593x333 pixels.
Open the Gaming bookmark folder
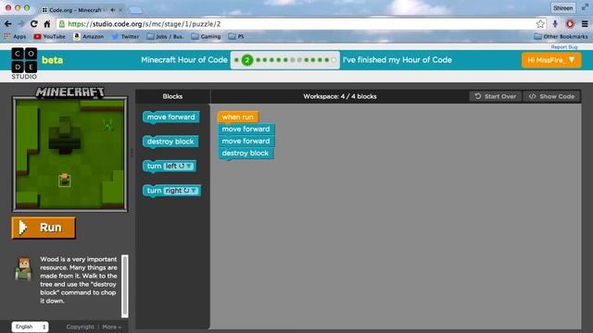pyautogui.click(x=206, y=37)
